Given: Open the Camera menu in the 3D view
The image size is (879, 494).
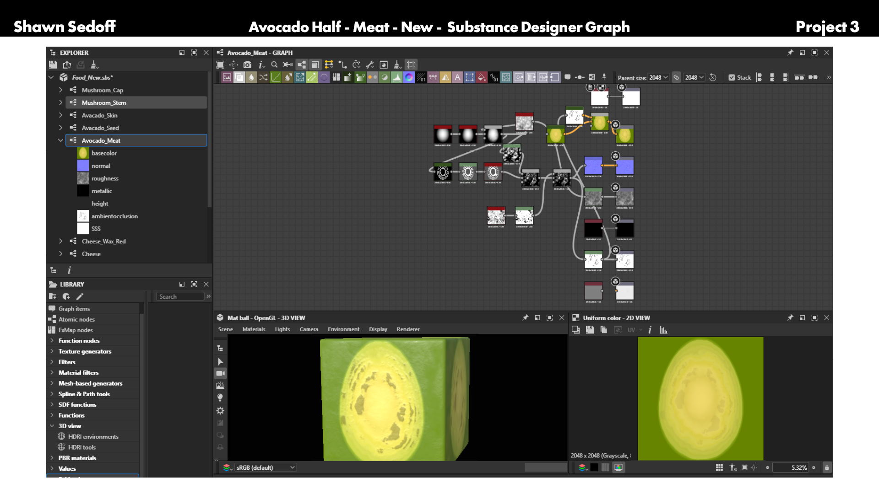Looking at the screenshot, I should coord(309,329).
